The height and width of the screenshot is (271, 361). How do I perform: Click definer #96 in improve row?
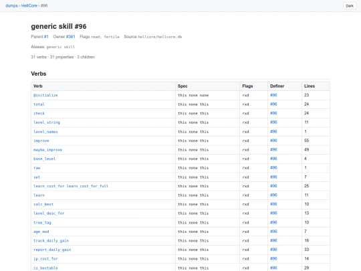coord(273,141)
